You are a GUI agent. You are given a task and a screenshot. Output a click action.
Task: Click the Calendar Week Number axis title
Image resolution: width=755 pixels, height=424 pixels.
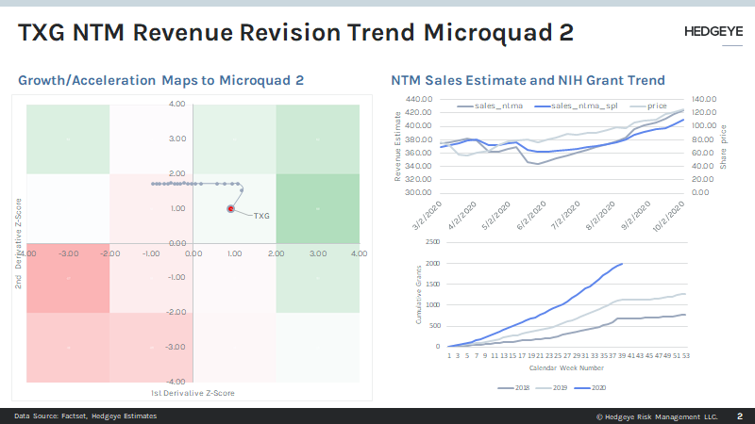(x=566, y=367)
